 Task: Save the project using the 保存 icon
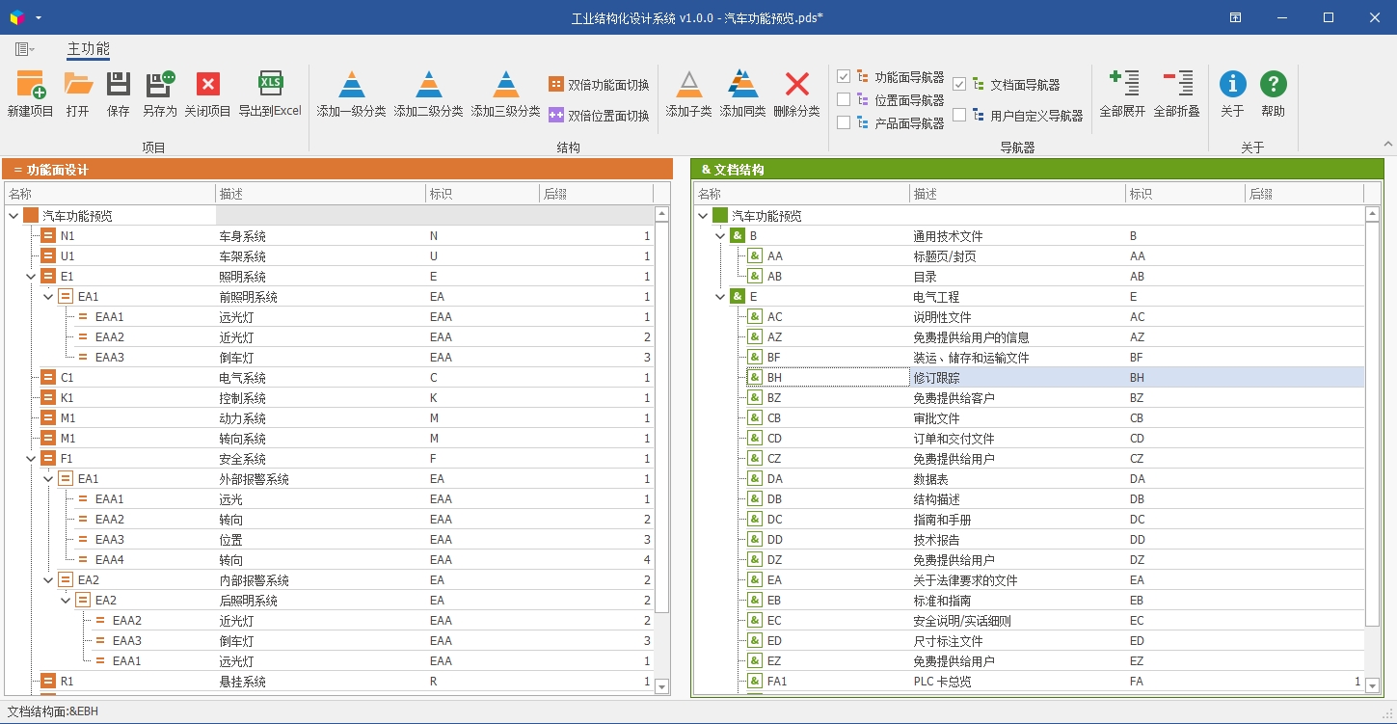119,85
